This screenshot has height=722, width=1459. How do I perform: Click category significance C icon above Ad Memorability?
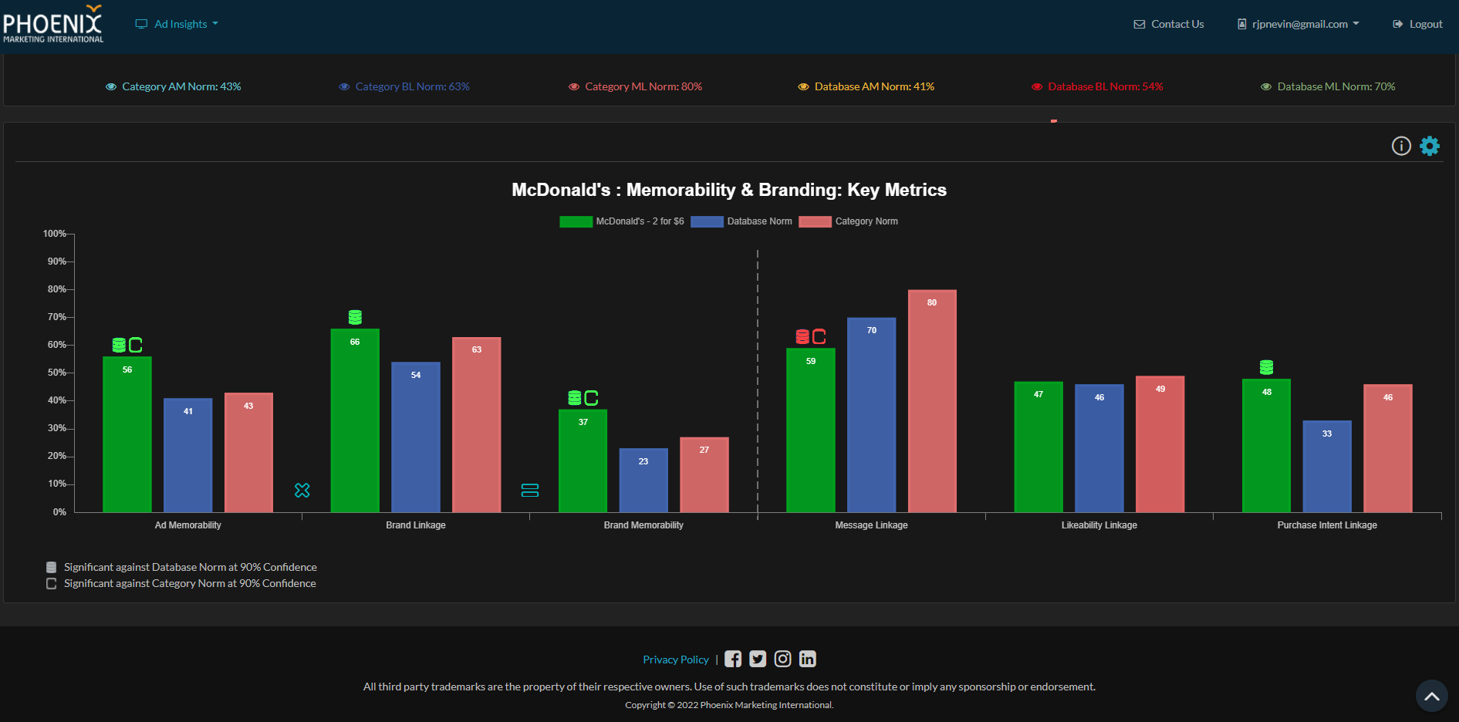point(136,345)
